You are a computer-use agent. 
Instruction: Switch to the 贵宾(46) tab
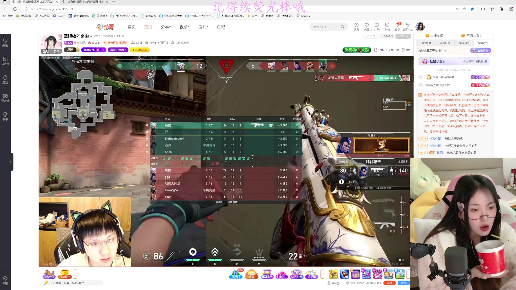tap(464, 43)
